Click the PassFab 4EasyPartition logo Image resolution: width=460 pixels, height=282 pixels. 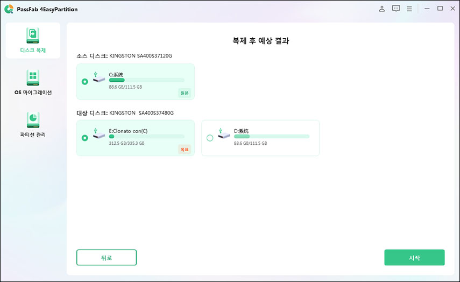coord(9,9)
